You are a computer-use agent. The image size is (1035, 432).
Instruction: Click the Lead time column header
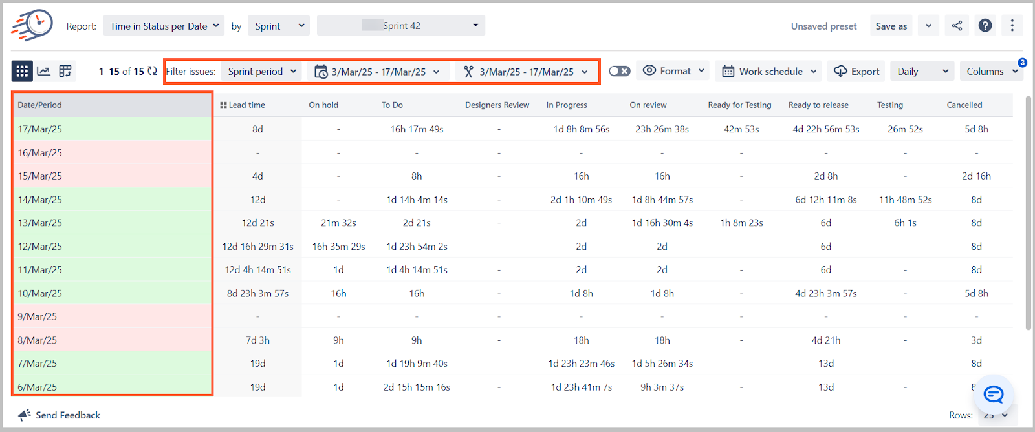243,105
